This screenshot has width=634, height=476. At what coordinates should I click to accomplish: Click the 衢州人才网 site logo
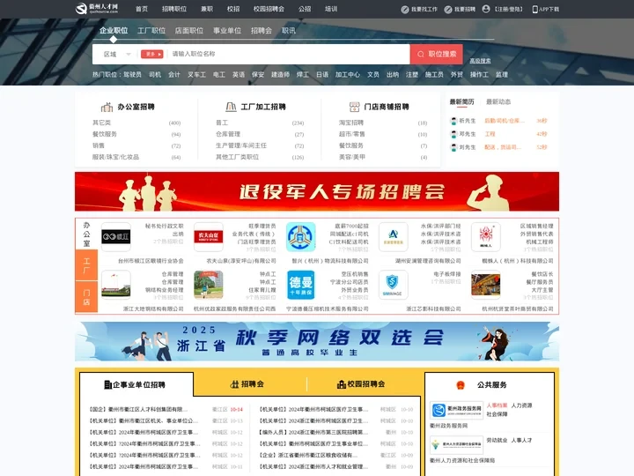(97, 9)
